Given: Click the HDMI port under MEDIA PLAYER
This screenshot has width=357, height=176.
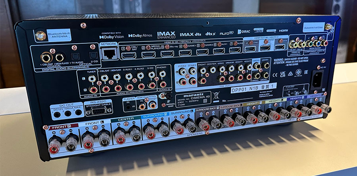Looking at the screenshot, I should click(148, 54).
